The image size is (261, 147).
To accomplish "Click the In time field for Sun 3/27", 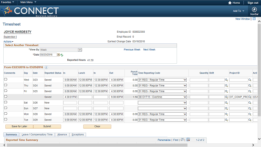I will tap(70, 109).
